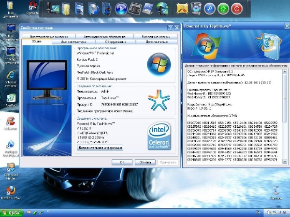Viewport: 290px width, 217px height.
Task: Click the red power button in the dock
Action: pyautogui.click(x=237, y=9)
